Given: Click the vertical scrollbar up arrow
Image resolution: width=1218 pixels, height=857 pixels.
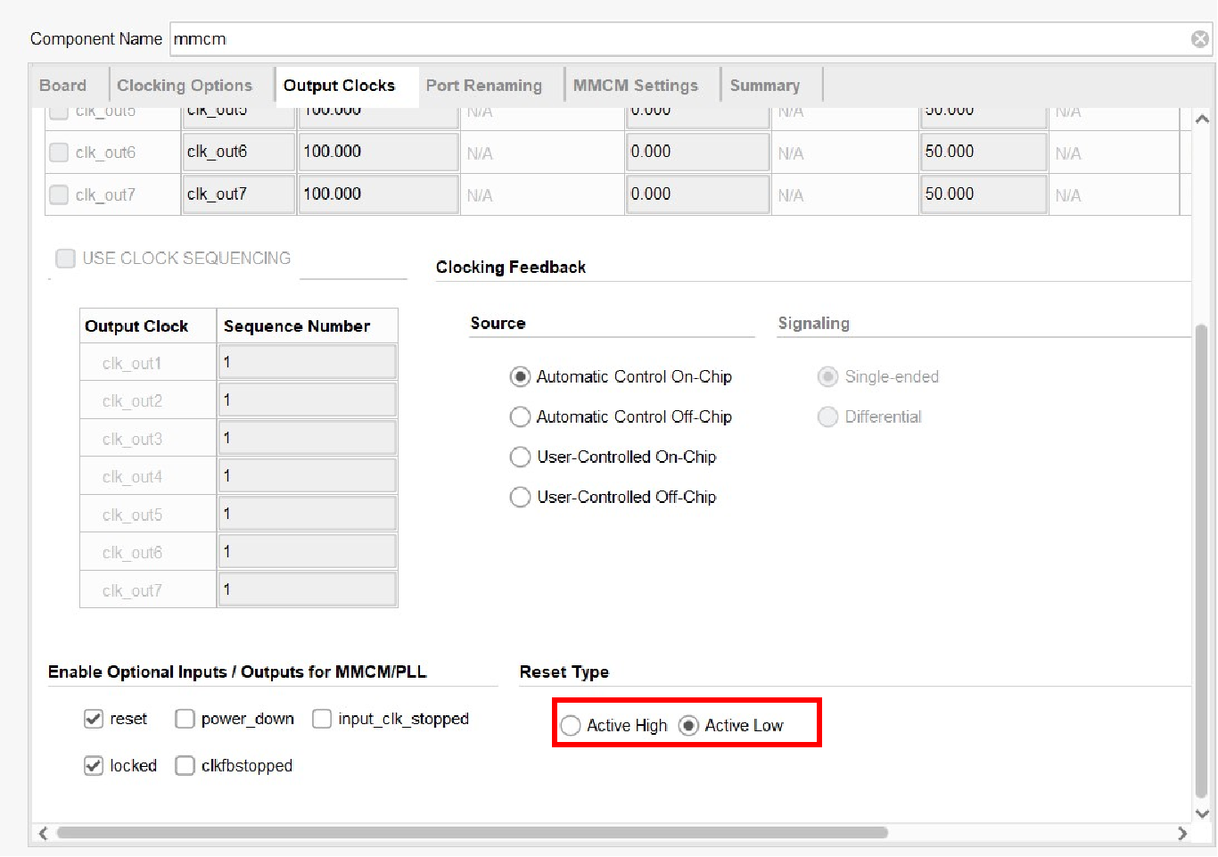Looking at the screenshot, I should point(1202,119).
